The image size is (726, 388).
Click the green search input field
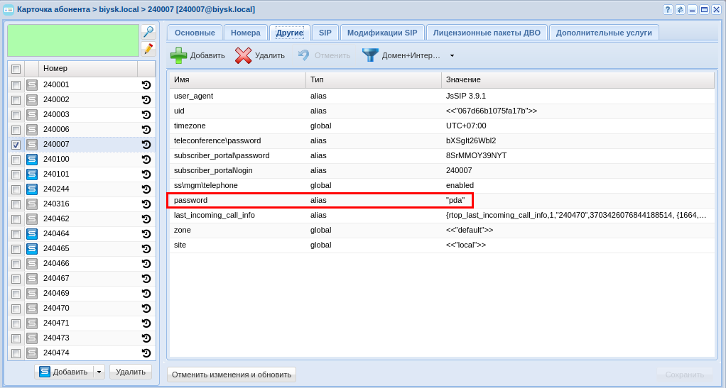point(73,40)
